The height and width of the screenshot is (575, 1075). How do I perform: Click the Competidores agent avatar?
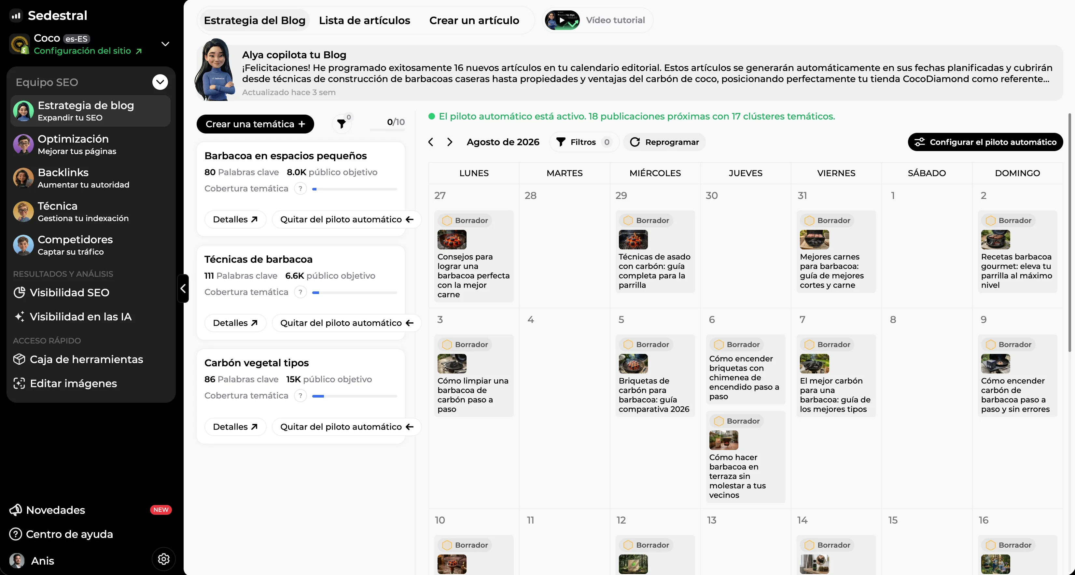[23, 245]
